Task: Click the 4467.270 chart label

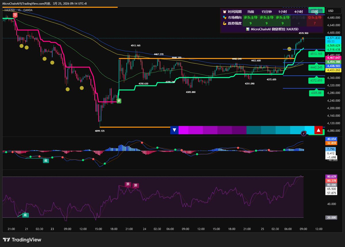Action: (x=158, y=54)
